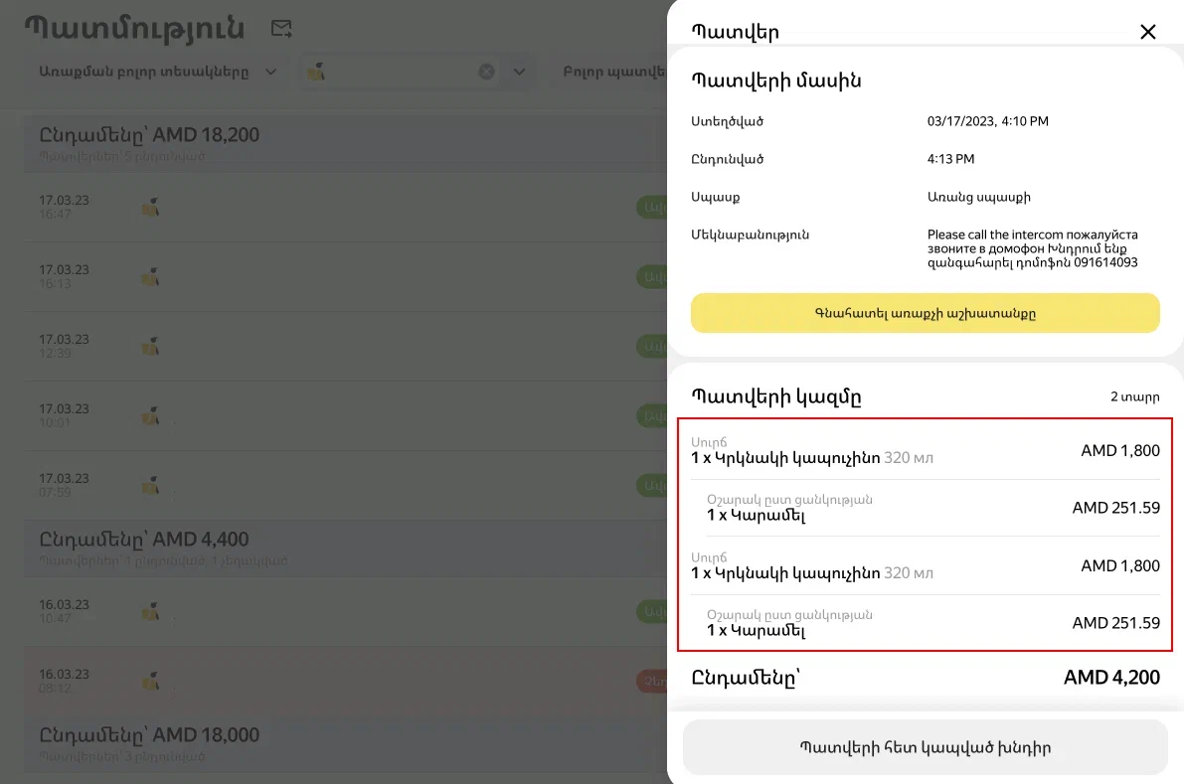Close the Պատվեր order panel
This screenshot has width=1184, height=784.
point(1147,32)
